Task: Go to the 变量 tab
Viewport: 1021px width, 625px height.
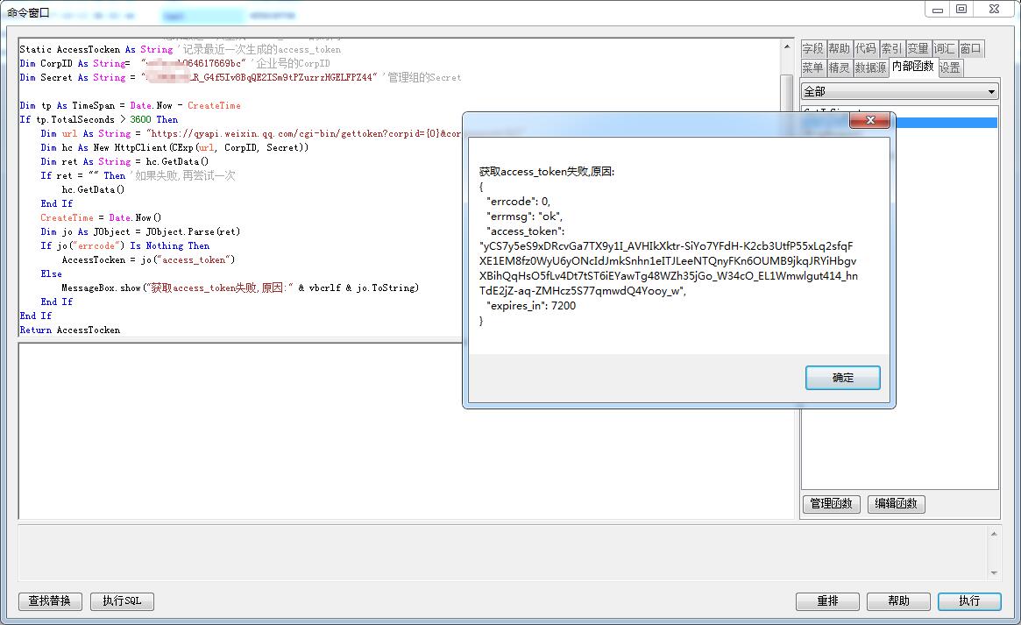Action: tap(918, 49)
